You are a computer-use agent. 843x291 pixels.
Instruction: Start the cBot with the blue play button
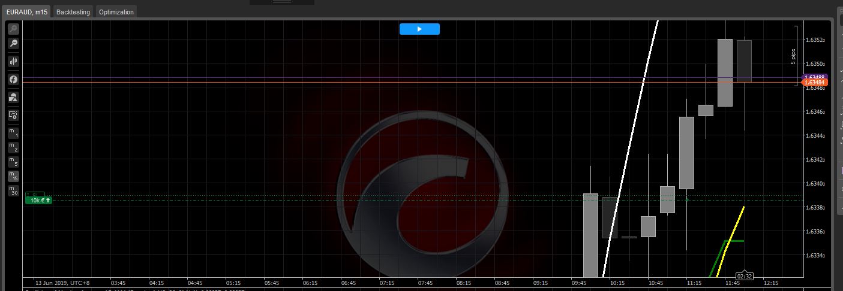(419, 29)
